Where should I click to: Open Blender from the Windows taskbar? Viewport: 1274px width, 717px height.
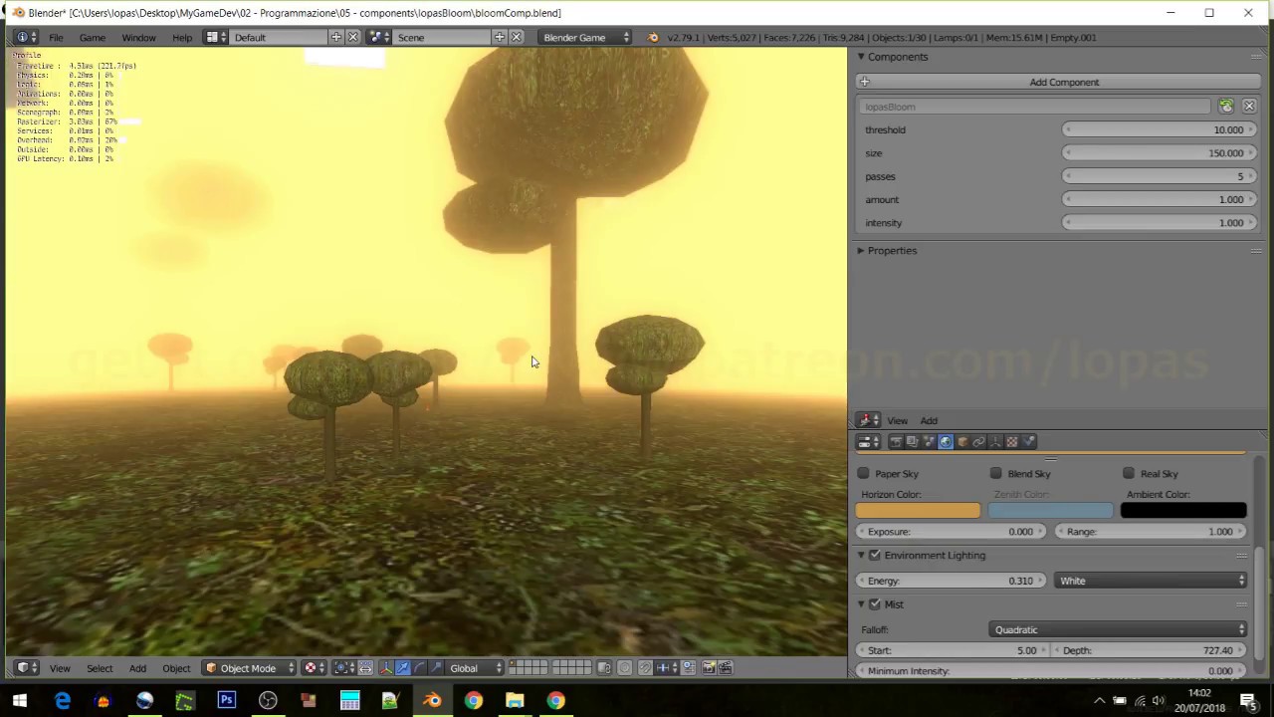432,701
